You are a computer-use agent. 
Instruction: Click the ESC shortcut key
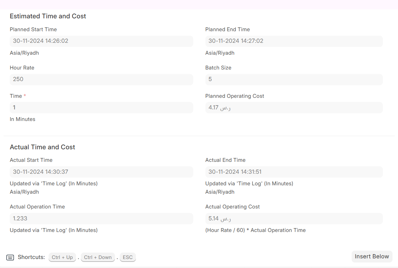tap(128, 257)
